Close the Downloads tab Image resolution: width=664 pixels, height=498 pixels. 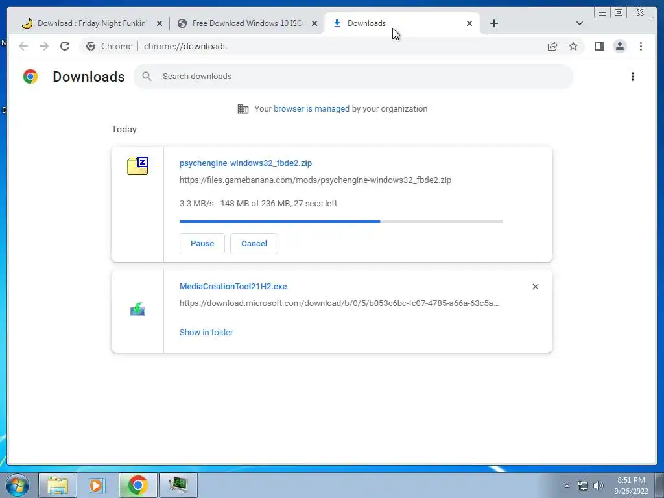[x=469, y=23]
